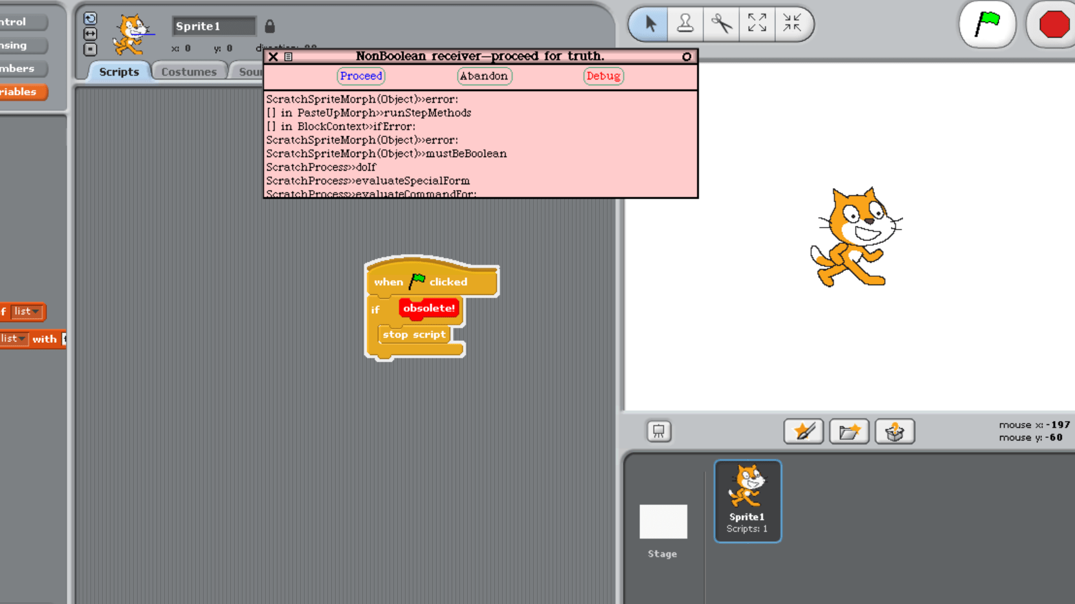Viewport: 1075px width, 604px height.
Task: Click the sprite thumbnail beside the name field
Action: (x=131, y=34)
